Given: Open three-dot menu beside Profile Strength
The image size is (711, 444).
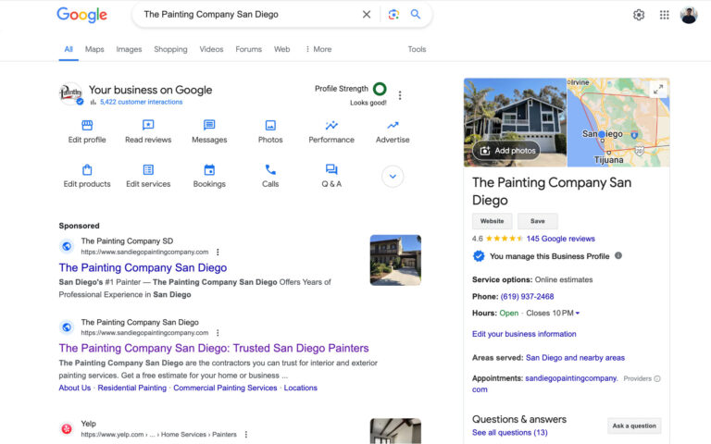Looking at the screenshot, I should (400, 95).
